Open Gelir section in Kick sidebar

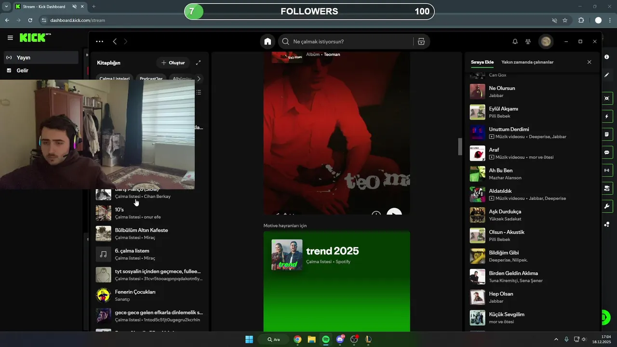pos(41,70)
